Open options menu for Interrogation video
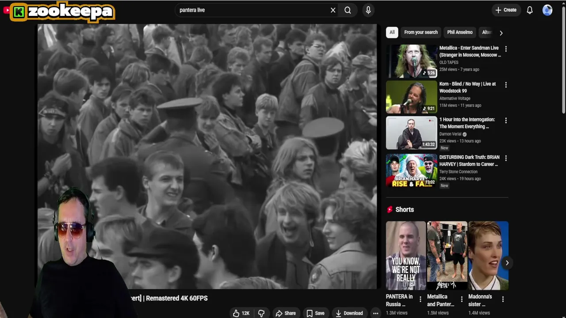 pos(506,121)
